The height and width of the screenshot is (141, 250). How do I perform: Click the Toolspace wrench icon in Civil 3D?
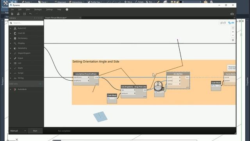[x=5, y=3]
